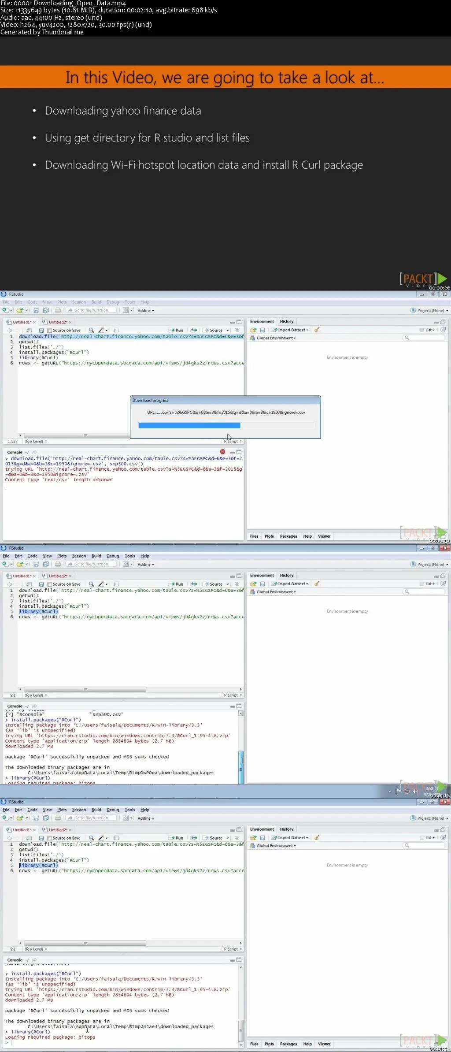The image size is (451, 1052).
Task: Click Help tab in 00:01:44 frame bottom pane
Action: tap(307, 1044)
